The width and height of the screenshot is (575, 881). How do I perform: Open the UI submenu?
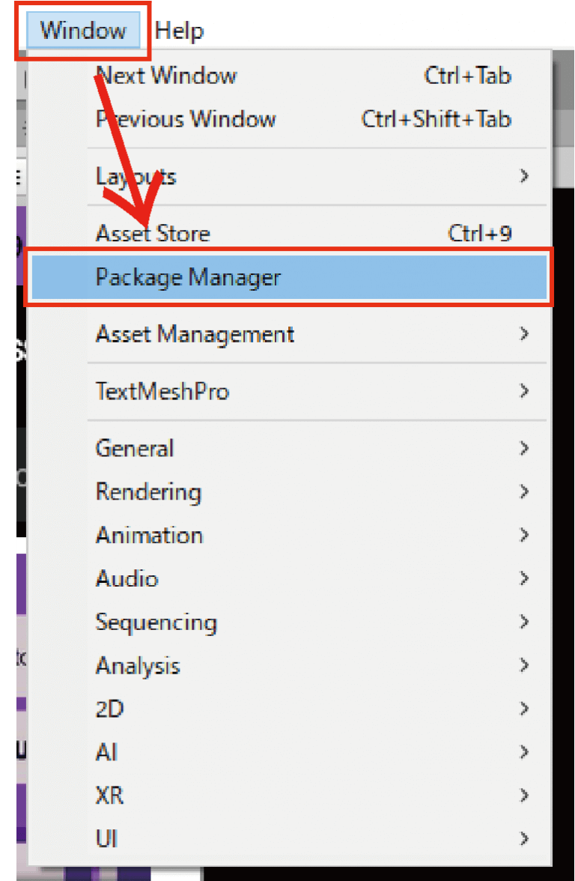click(x=106, y=839)
